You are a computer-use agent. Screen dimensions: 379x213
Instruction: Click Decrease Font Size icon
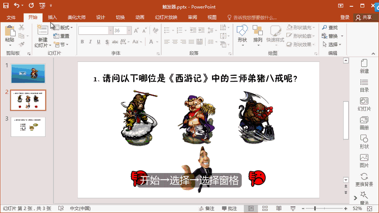144,30
